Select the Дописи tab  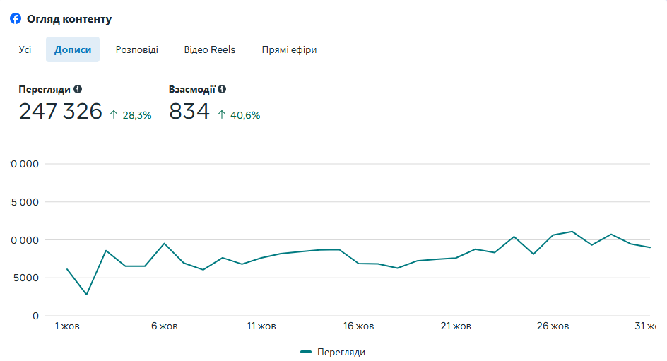pyautogui.click(x=73, y=49)
